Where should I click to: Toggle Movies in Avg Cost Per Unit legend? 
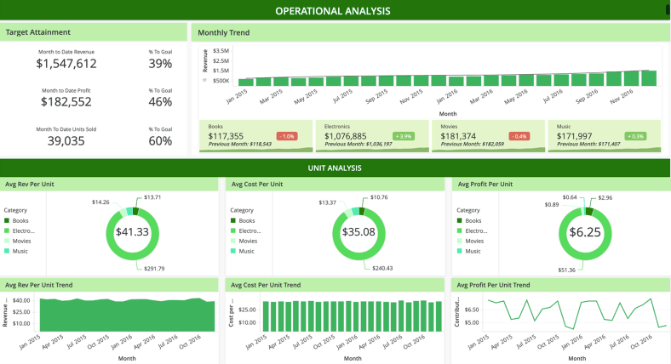click(247, 241)
